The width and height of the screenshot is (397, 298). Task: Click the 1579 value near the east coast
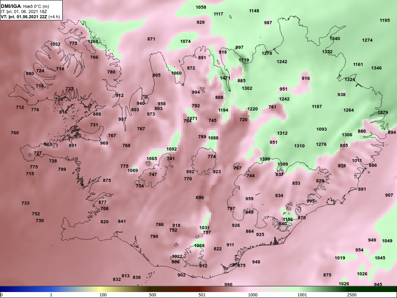click(x=383, y=112)
